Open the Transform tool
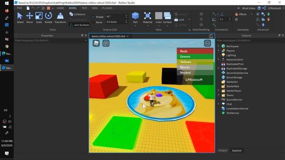The height and width of the screenshot is (160, 285). coord(61,18)
